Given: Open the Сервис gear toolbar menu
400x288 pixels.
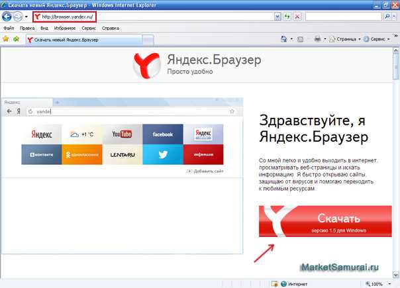Looking at the screenshot, I should pyautogui.click(x=377, y=39).
